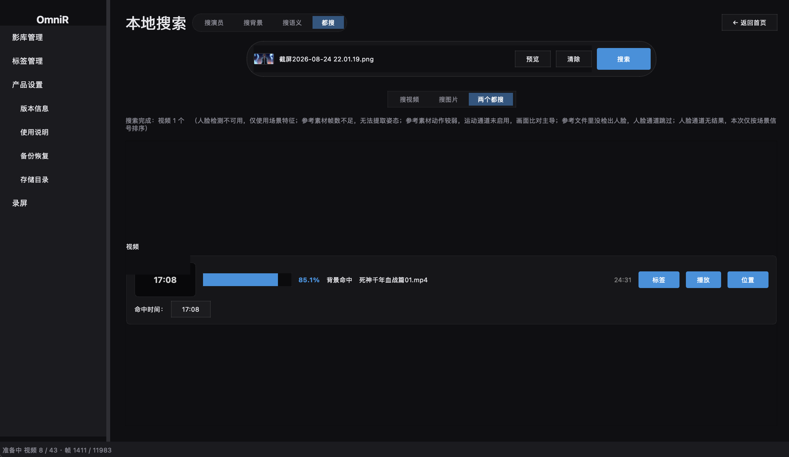
Task: Select 产品设置 sidebar item
Action: [28, 85]
